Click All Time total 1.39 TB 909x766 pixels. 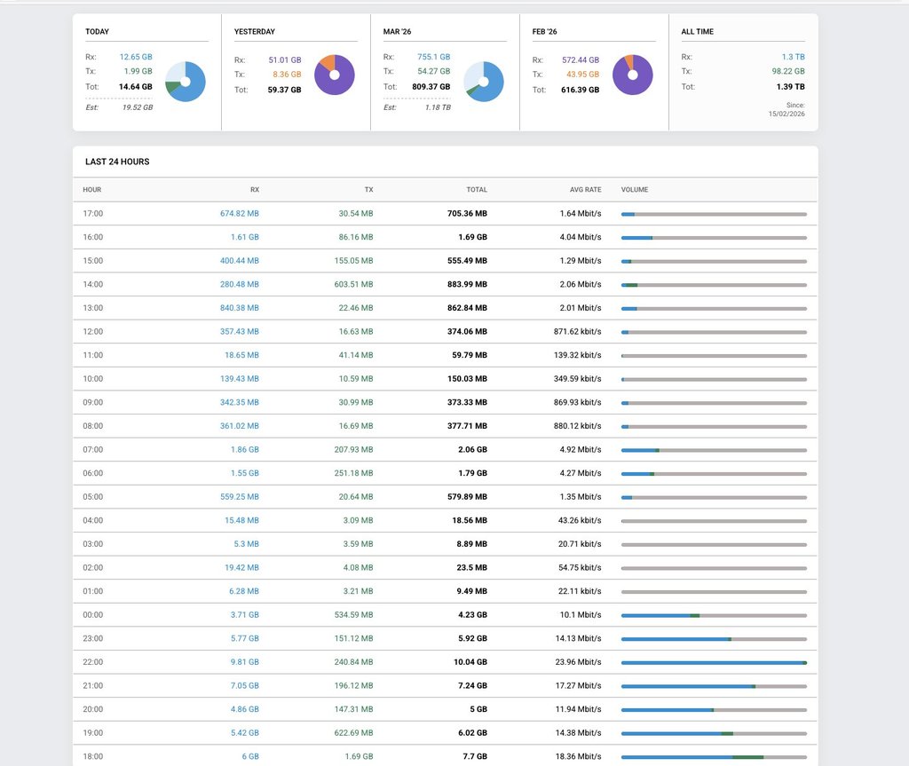tap(791, 86)
